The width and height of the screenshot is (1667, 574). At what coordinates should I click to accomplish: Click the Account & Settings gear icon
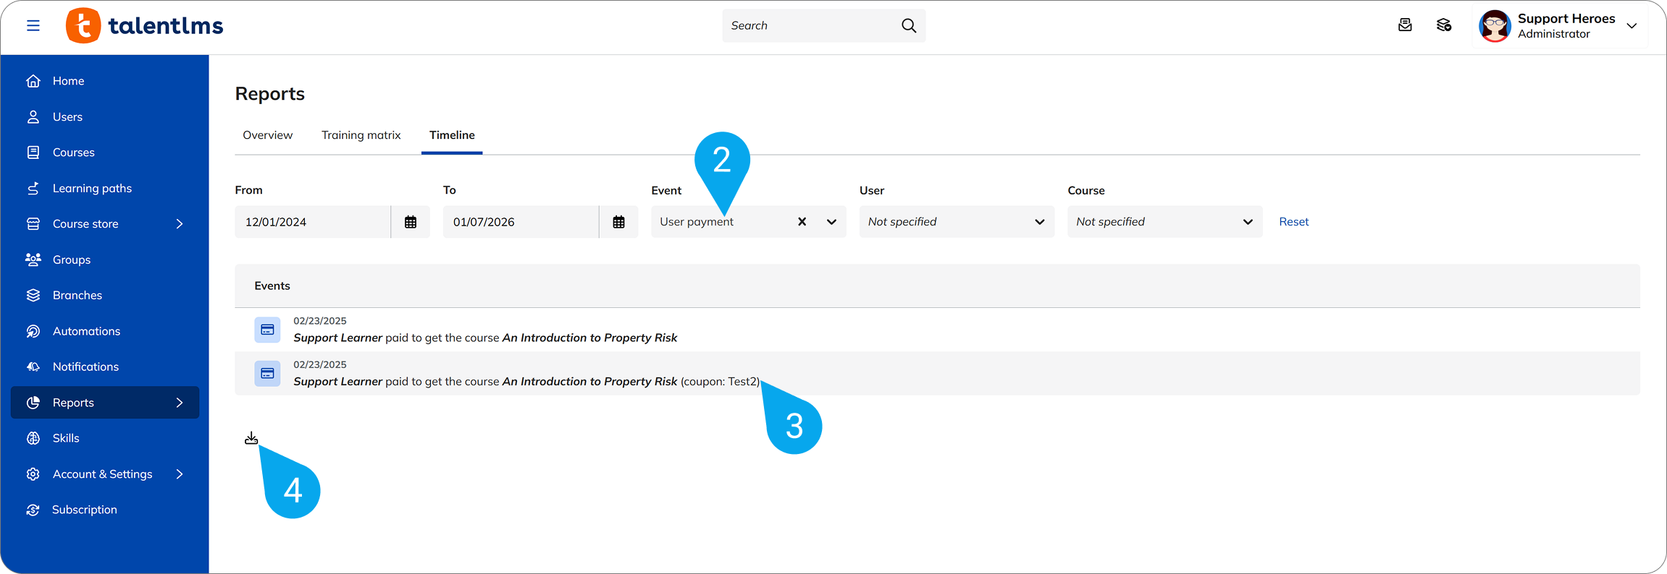[x=33, y=474]
